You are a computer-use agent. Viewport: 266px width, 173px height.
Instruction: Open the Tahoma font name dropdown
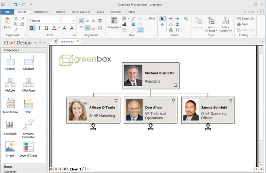pos(59,21)
